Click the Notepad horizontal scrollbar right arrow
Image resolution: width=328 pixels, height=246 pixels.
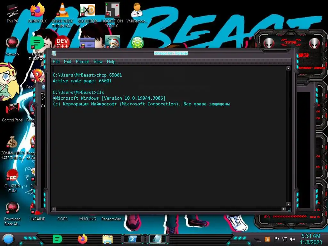coord(283,209)
